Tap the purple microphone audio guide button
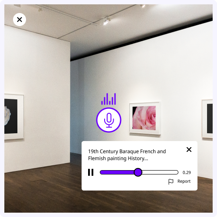The height and width of the screenshot is (217, 217). tap(109, 120)
